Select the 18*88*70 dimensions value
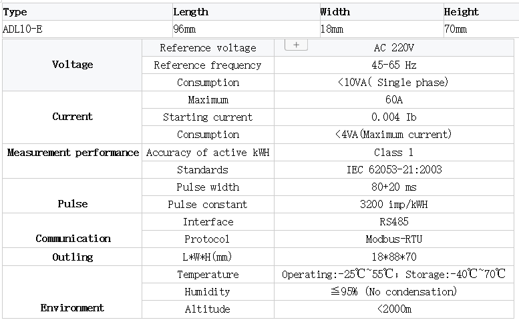This screenshot has height=322, width=519. coord(393,257)
